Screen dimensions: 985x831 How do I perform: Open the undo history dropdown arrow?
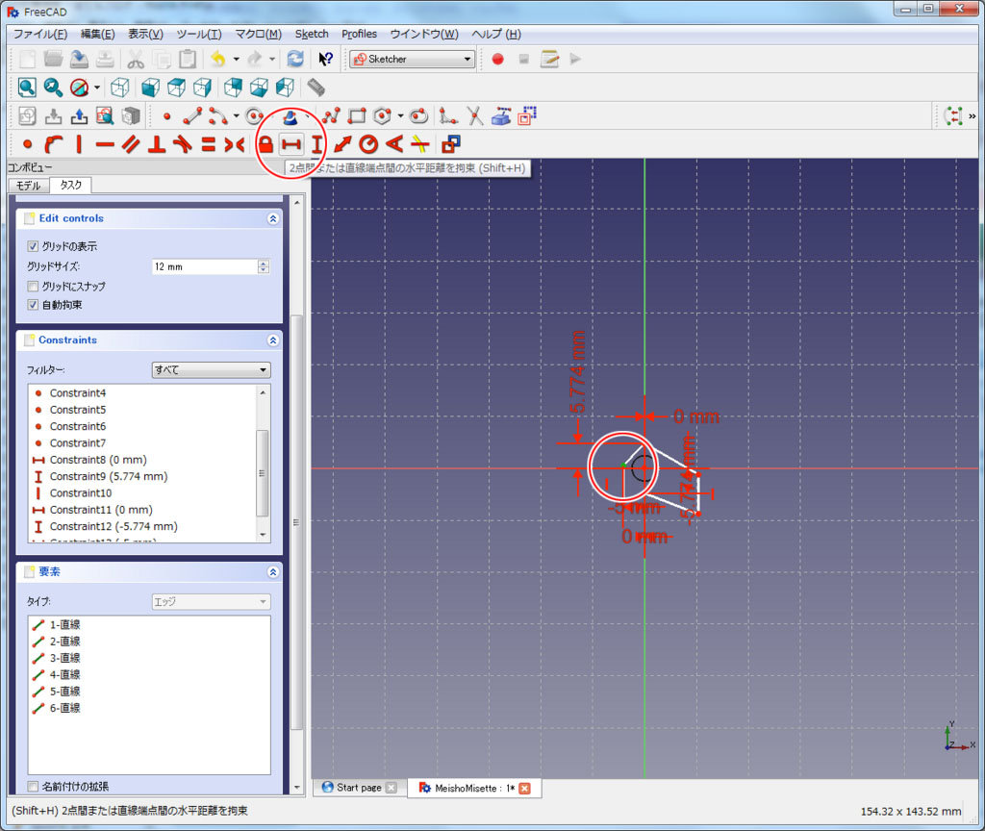tap(237, 59)
